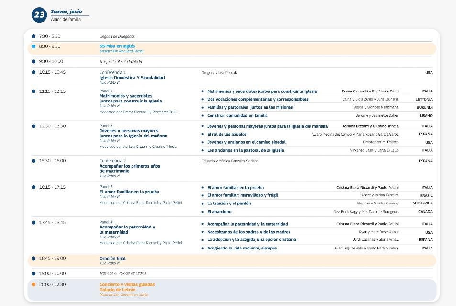This screenshot has height=306, width=456.
Task: Click 'El abandono' talk entry
Action: (219, 212)
